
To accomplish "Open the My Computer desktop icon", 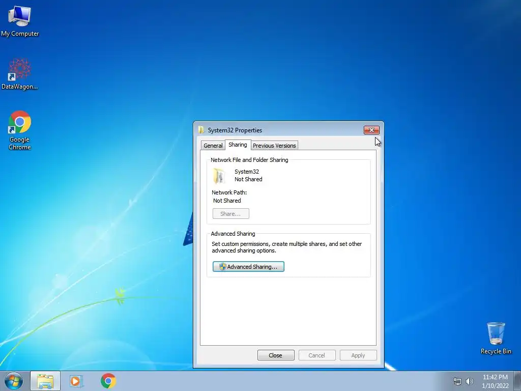I will tap(20, 21).
